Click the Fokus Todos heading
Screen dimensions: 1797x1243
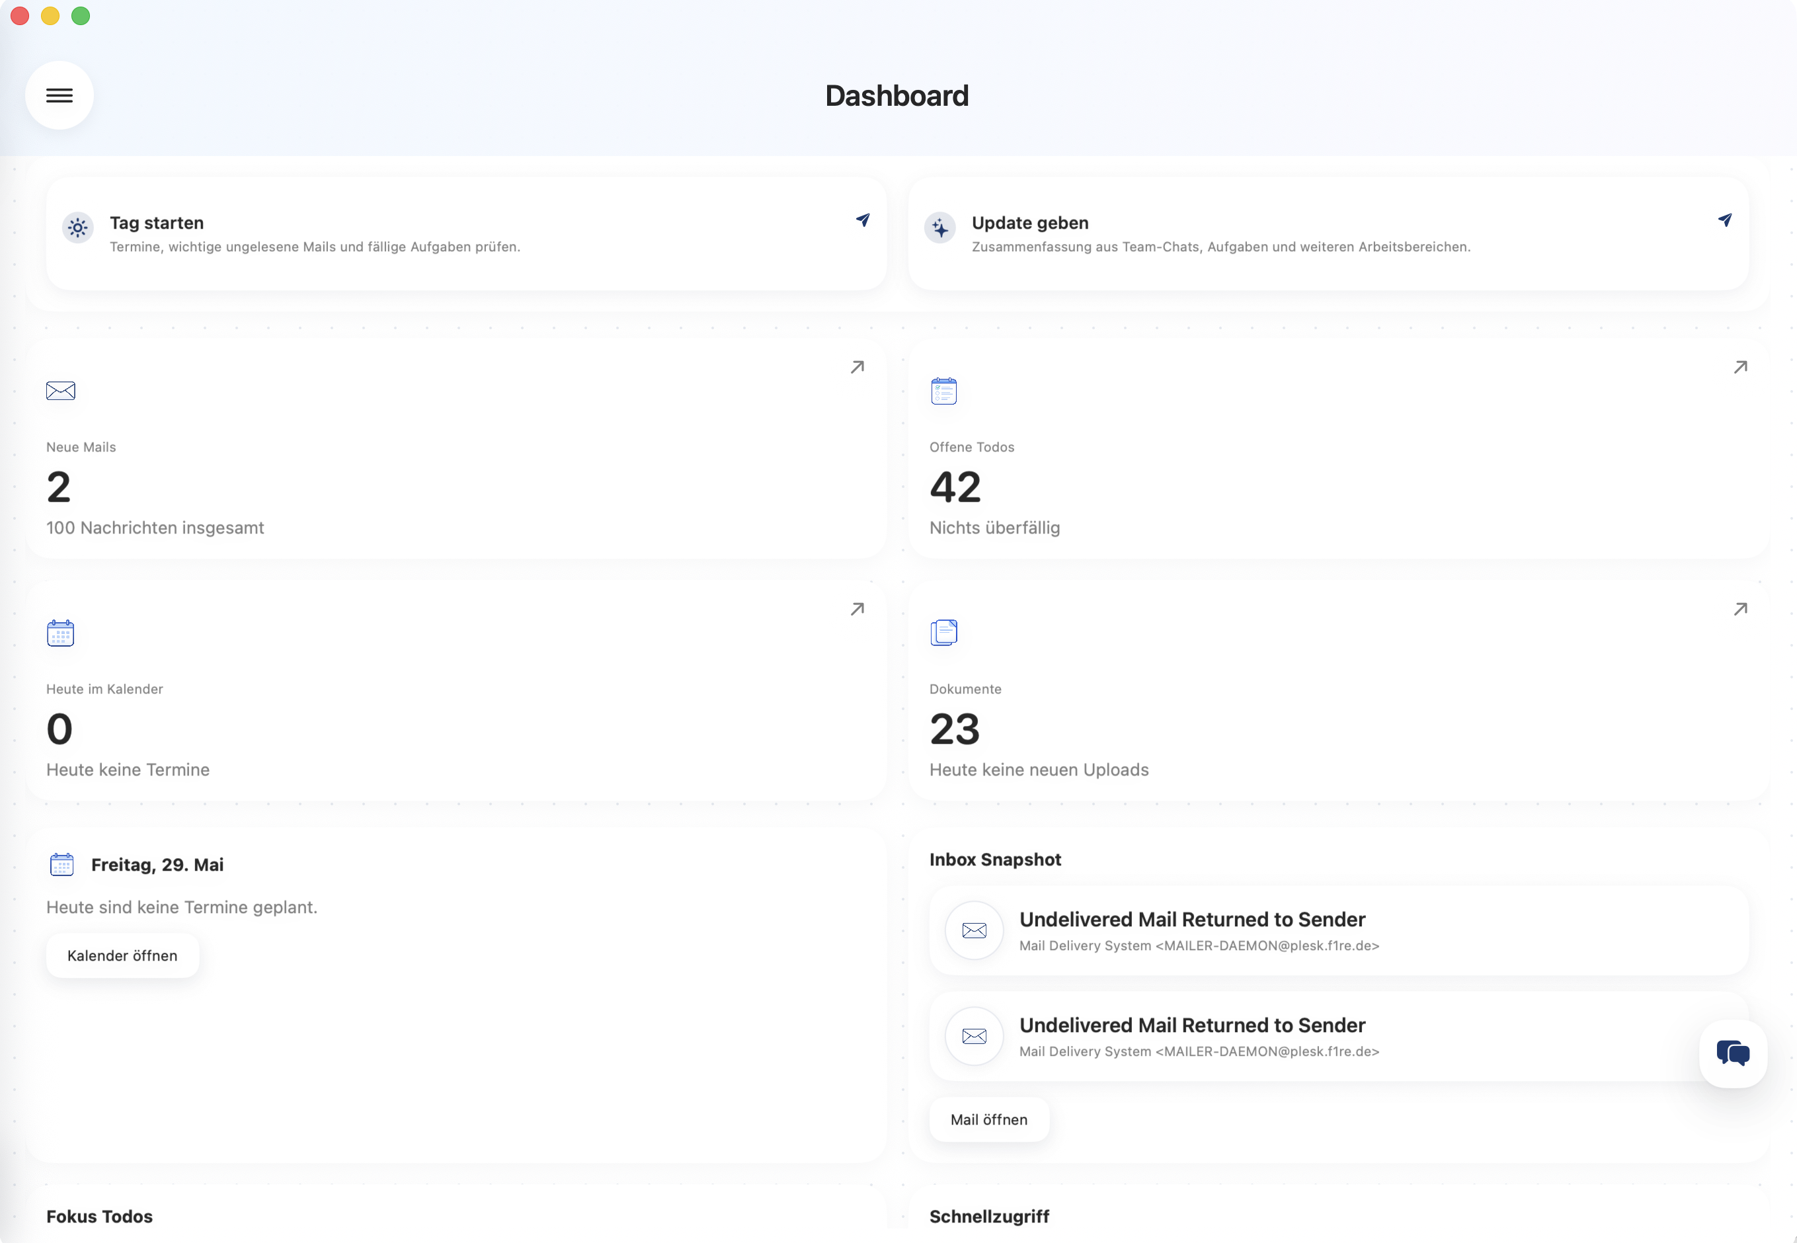point(99,1217)
